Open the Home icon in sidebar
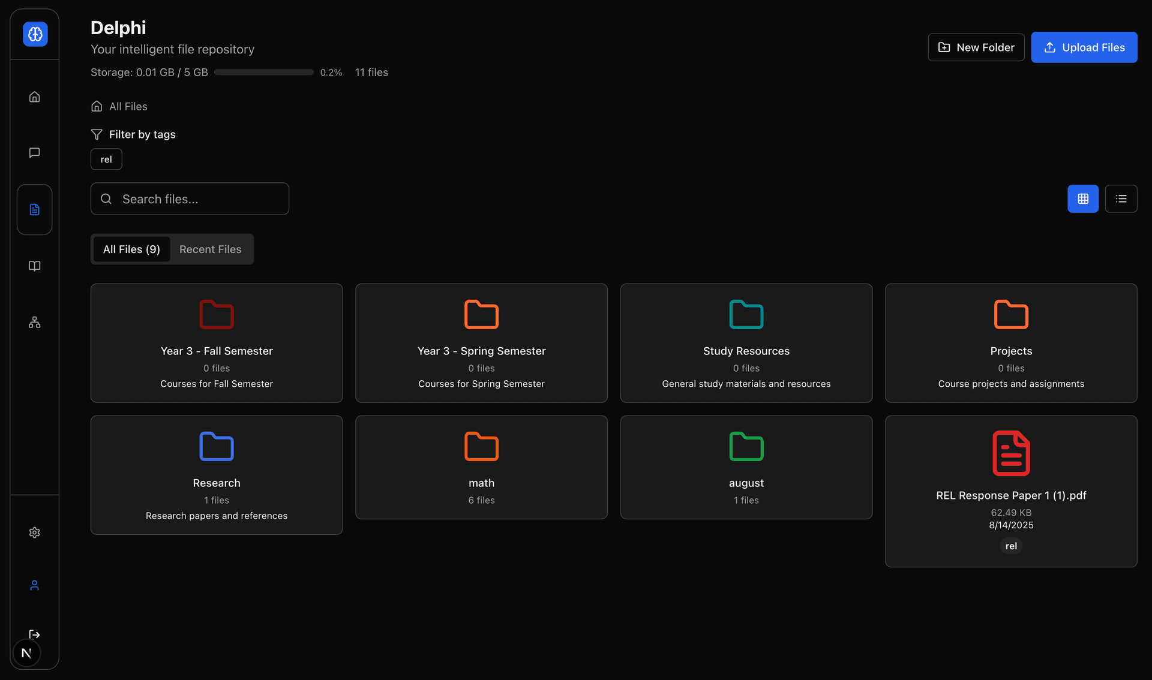 35,97
